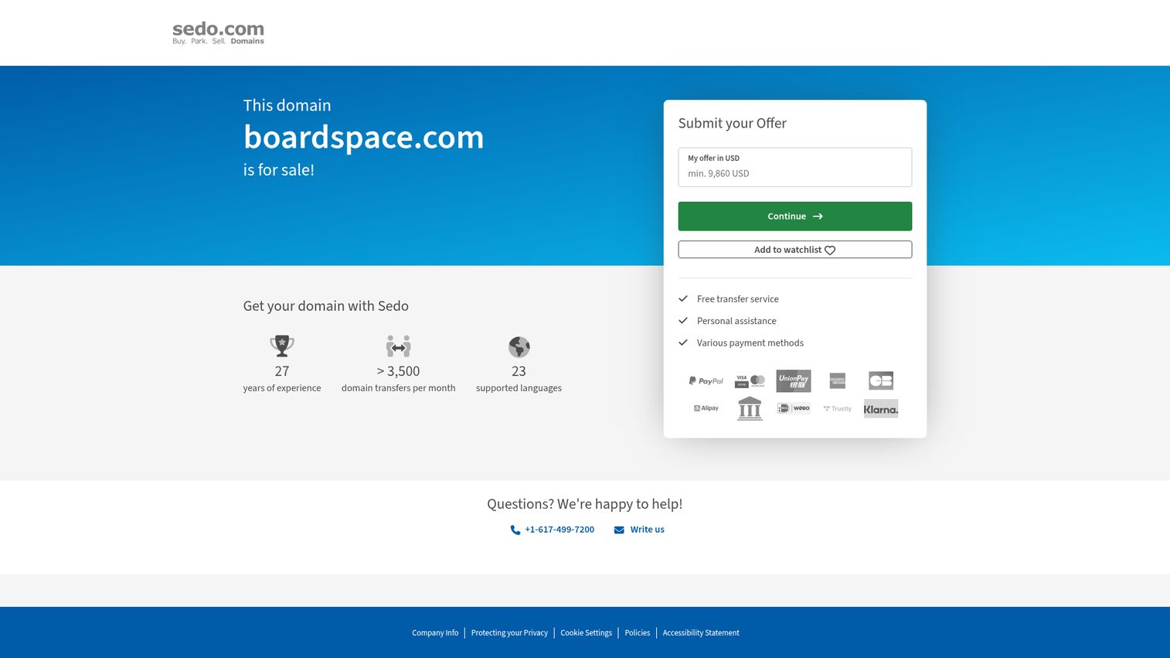Click the 'domain transfers per month' text
1170x658 pixels.
click(x=399, y=388)
